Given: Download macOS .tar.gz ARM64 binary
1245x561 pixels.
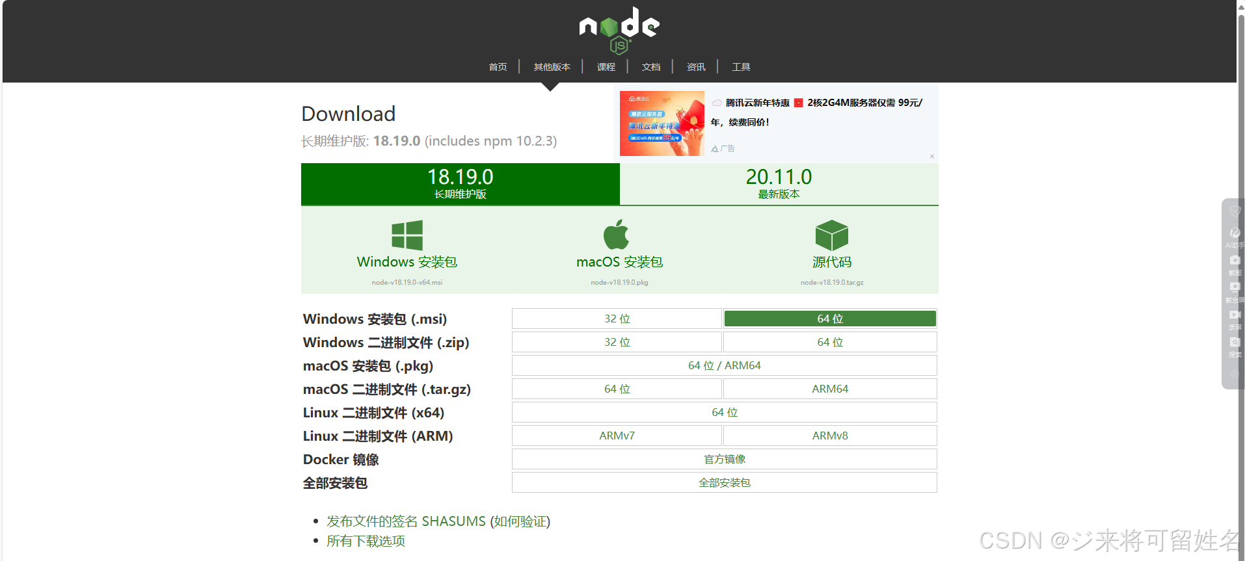Looking at the screenshot, I should pyautogui.click(x=830, y=389).
